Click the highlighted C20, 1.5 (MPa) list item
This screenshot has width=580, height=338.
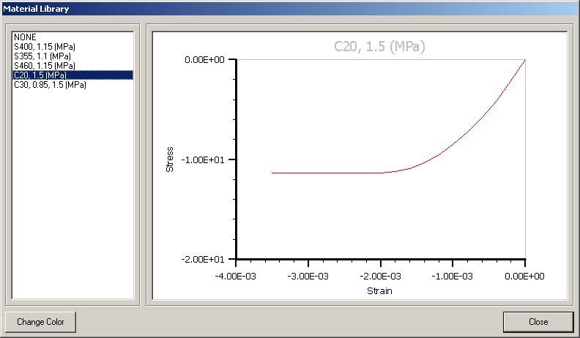click(42, 75)
